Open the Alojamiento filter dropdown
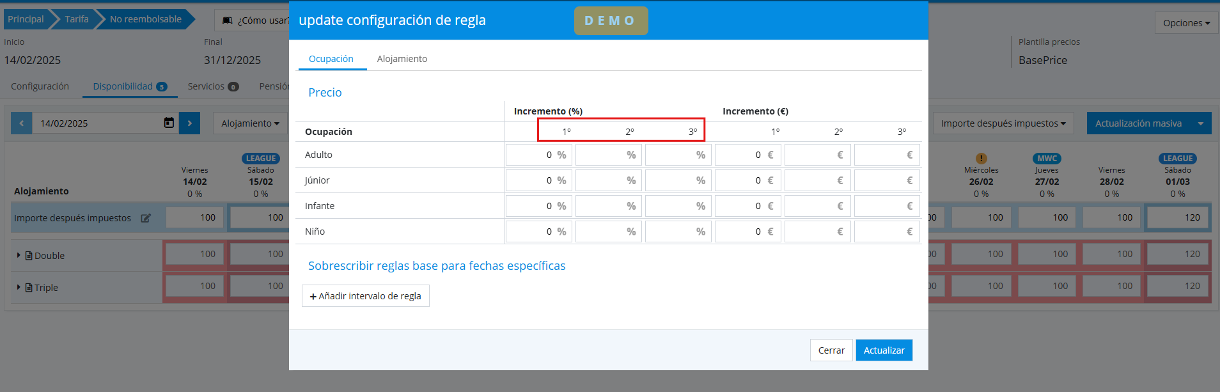Viewport: 1220px width, 392px height. click(250, 123)
